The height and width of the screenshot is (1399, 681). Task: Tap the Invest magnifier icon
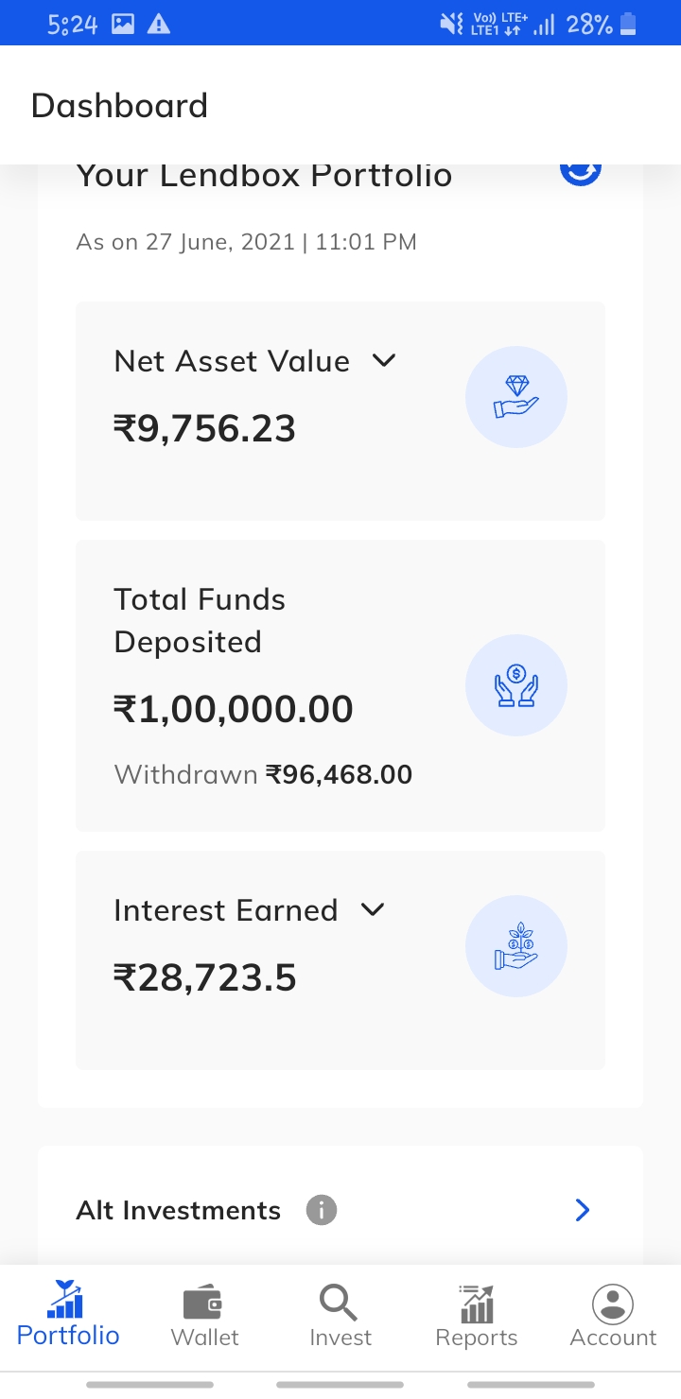(339, 1303)
